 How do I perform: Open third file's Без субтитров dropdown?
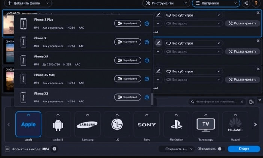(193, 71)
